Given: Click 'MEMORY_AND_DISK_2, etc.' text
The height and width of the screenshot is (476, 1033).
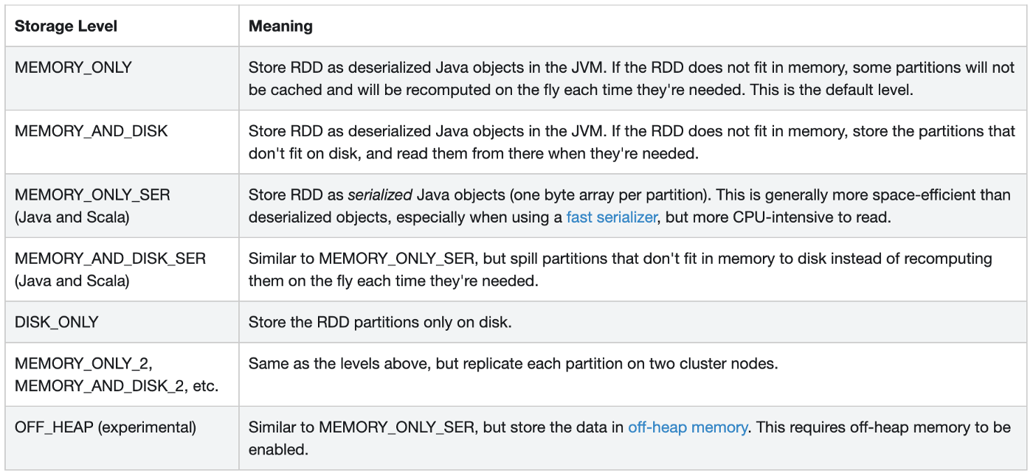Looking at the screenshot, I should point(117,385).
